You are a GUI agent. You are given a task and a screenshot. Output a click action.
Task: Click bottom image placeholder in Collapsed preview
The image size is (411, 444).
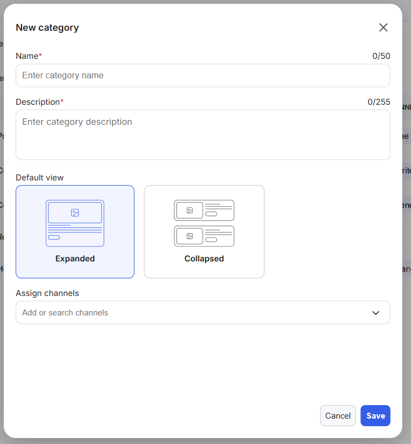[x=189, y=236]
